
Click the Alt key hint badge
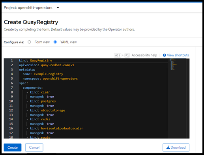point(118,55)
